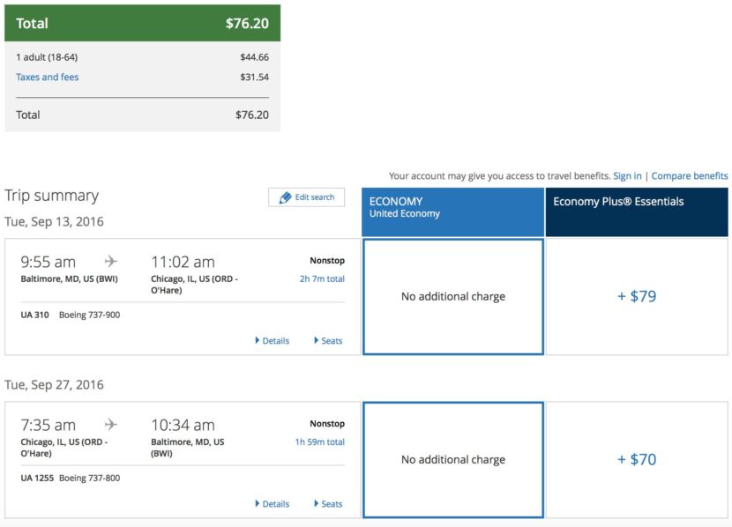Click the 11:02 am arrival time
This screenshot has height=527, width=732.
pos(183,262)
